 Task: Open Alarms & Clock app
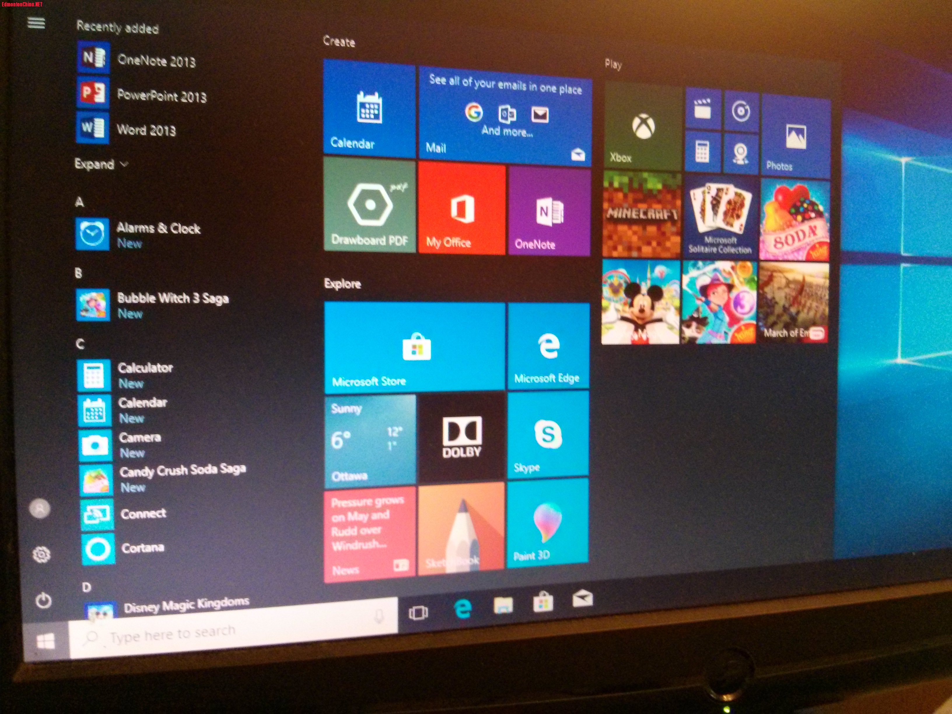point(138,235)
